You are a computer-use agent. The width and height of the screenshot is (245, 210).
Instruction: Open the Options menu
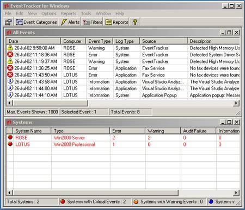click(49, 14)
